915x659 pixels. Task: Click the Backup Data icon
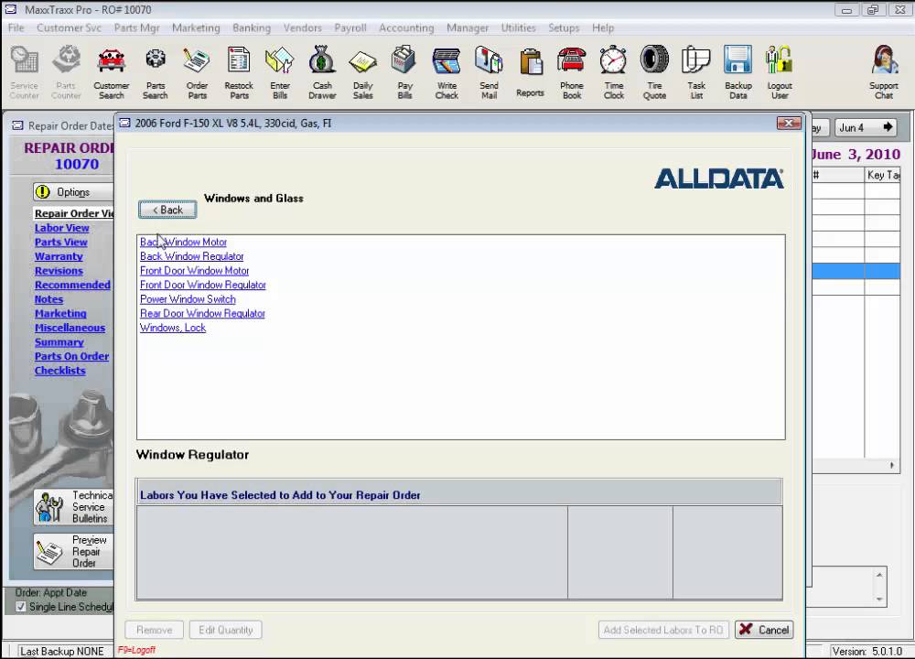coord(737,71)
